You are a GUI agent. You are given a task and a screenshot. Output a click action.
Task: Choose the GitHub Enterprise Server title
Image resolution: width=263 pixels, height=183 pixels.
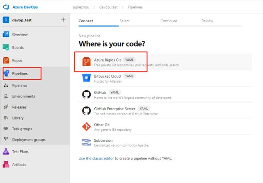[115, 109]
